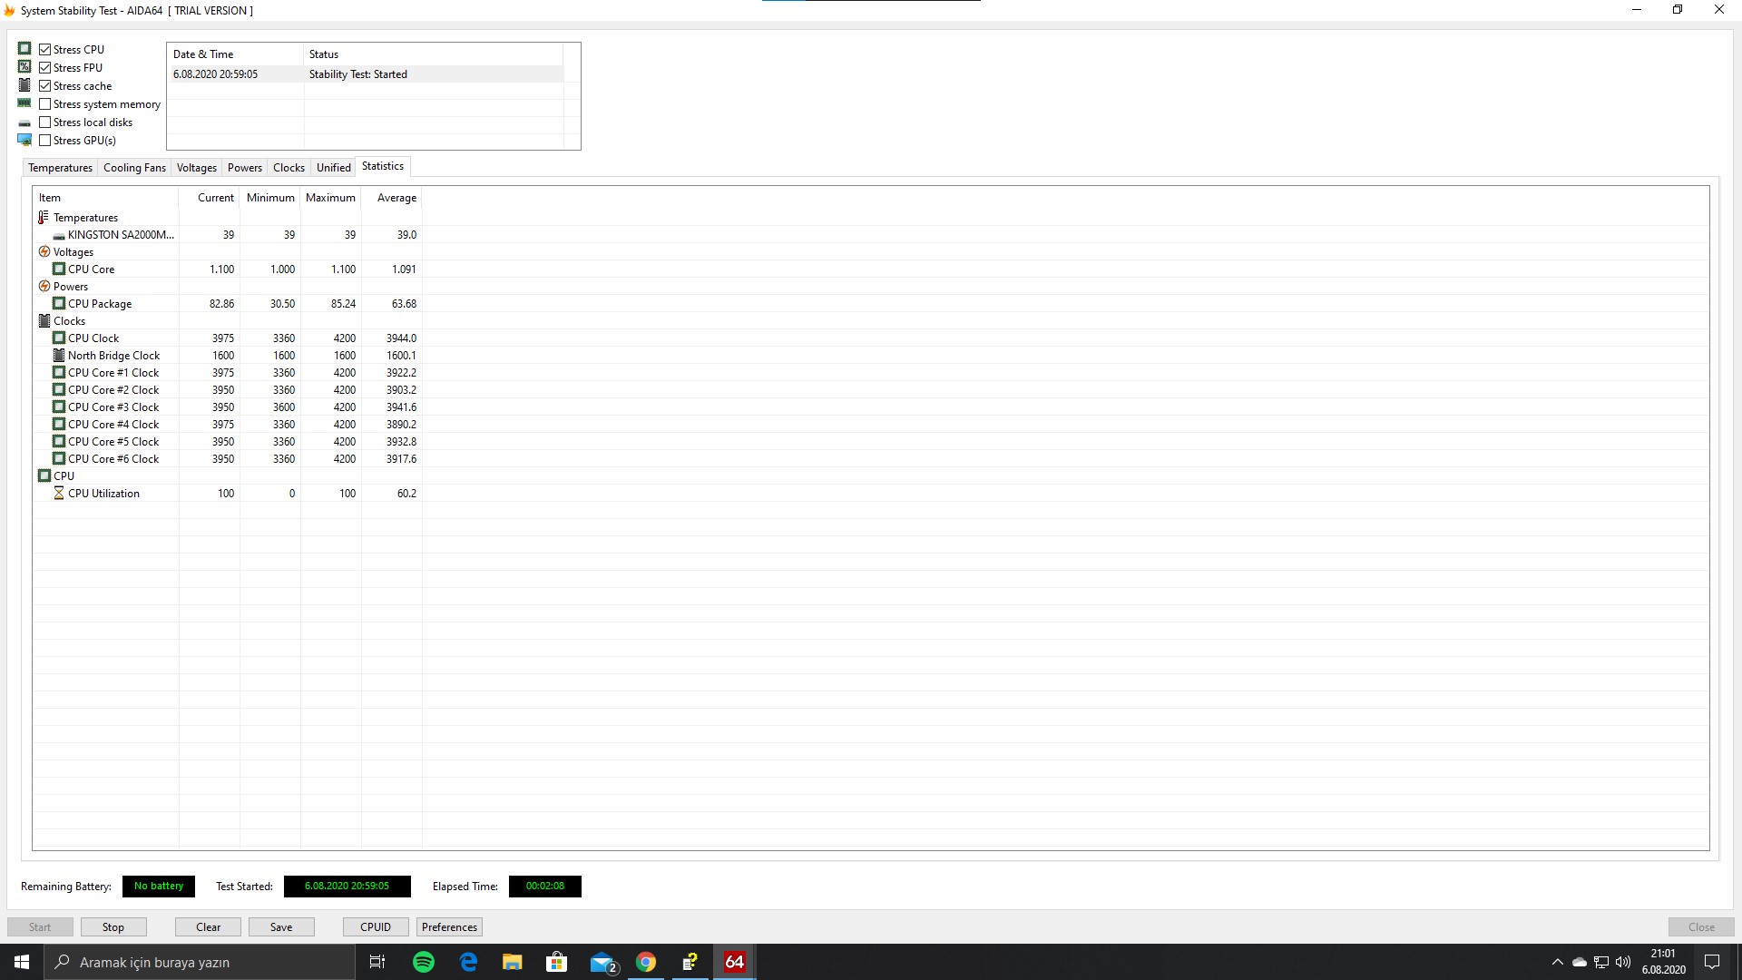
Task: Open the Mail app icon
Action: (x=602, y=962)
